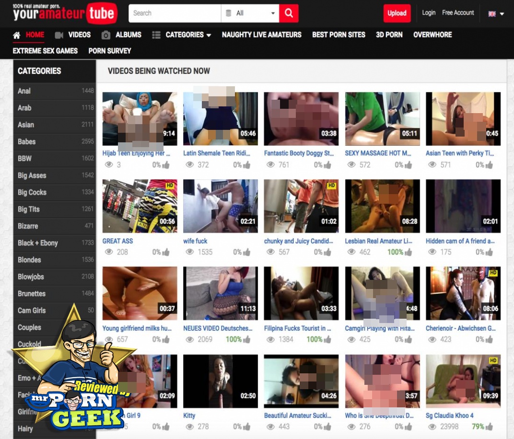Click into the Search text field
This screenshot has height=439, width=514.
[175, 13]
